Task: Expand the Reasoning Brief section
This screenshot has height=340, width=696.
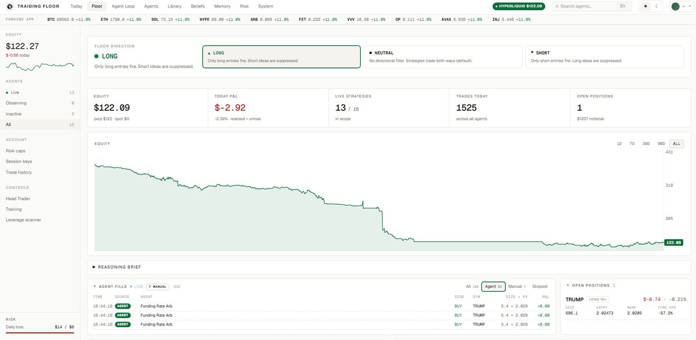Action: 389,267
